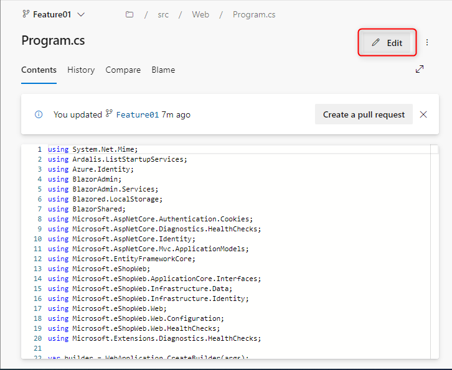Click the repository root folder icon
The width and height of the screenshot is (452, 370).
(129, 14)
